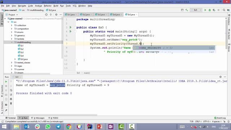Hide the Project tool window

coord(61,14)
